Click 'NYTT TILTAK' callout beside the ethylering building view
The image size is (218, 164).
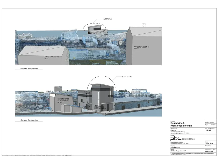(127, 77)
